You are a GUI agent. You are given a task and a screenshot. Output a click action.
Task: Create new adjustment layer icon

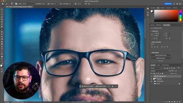[172, 102]
